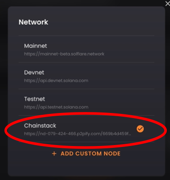Click the empty panel area below Add Custom Node

(86, 167)
